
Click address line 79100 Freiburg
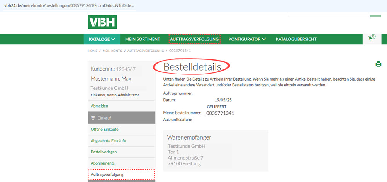pyautogui.click(x=184, y=163)
